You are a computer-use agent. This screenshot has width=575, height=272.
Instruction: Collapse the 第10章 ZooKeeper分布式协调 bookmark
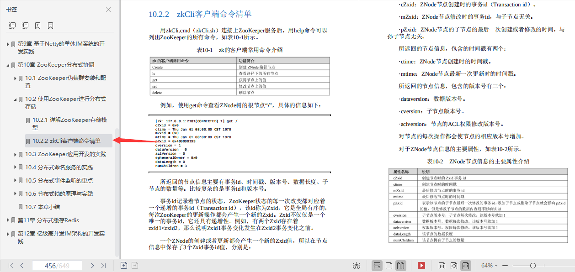pos(8,65)
